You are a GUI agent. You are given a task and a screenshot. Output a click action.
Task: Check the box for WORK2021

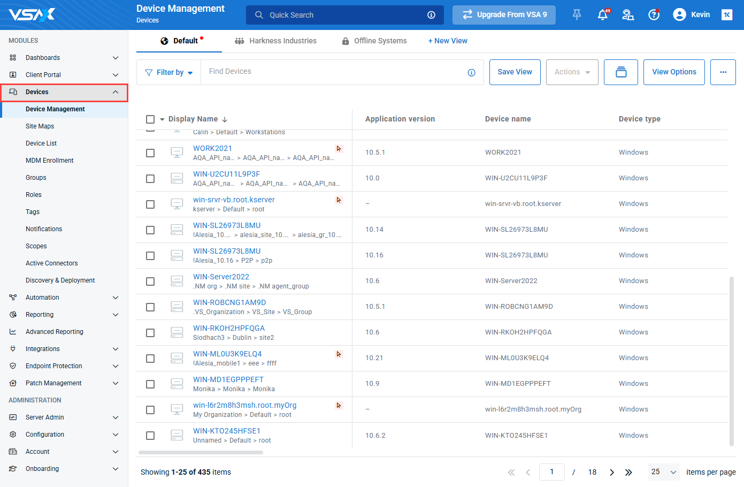point(150,153)
